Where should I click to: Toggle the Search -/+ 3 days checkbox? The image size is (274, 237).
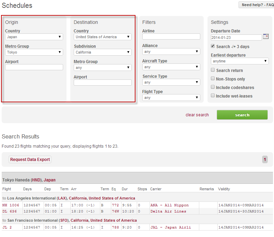coord(213,46)
